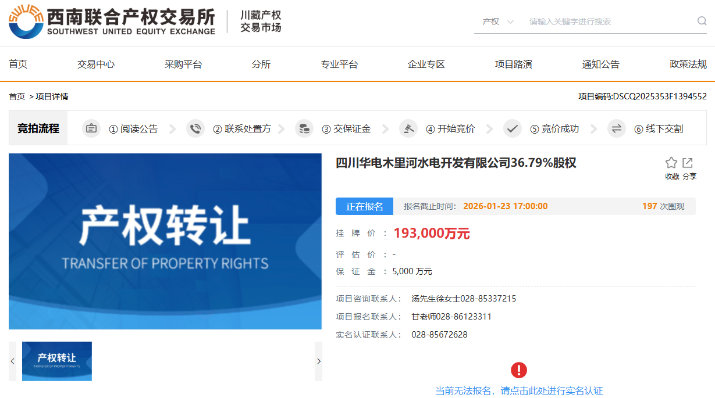This screenshot has width=715, height=398.
Task: Click the favorite star icon (收藏)
Action: coord(671,163)
